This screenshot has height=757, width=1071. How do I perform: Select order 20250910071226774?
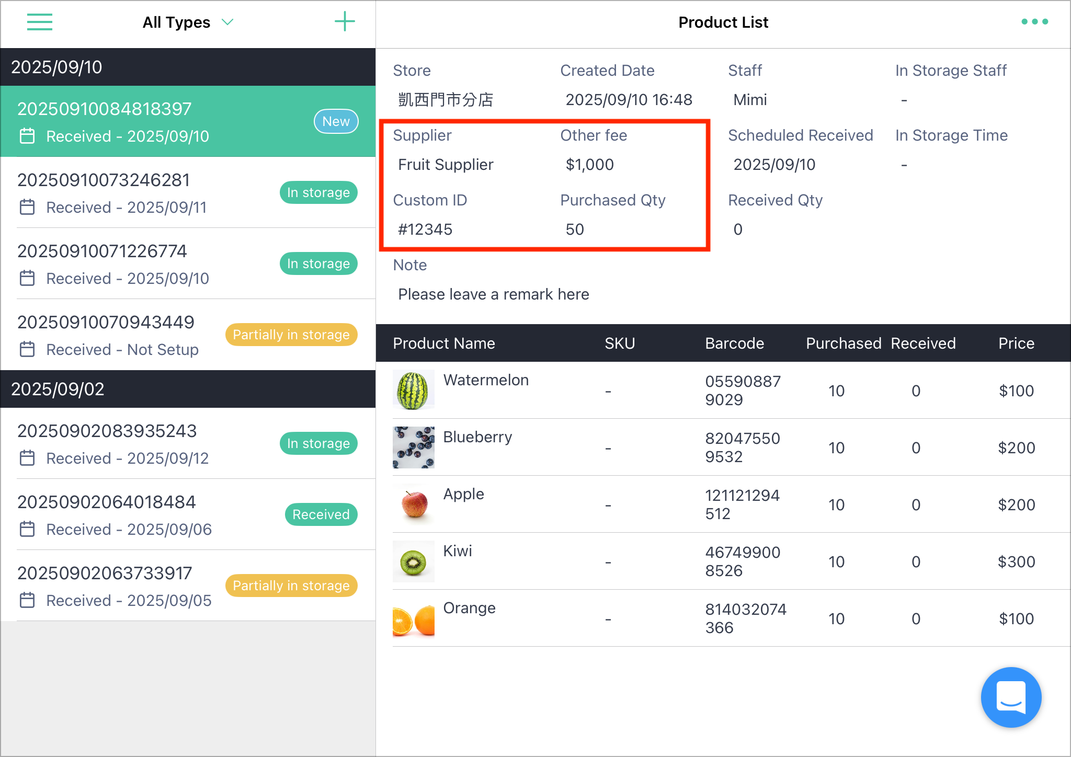188,264
